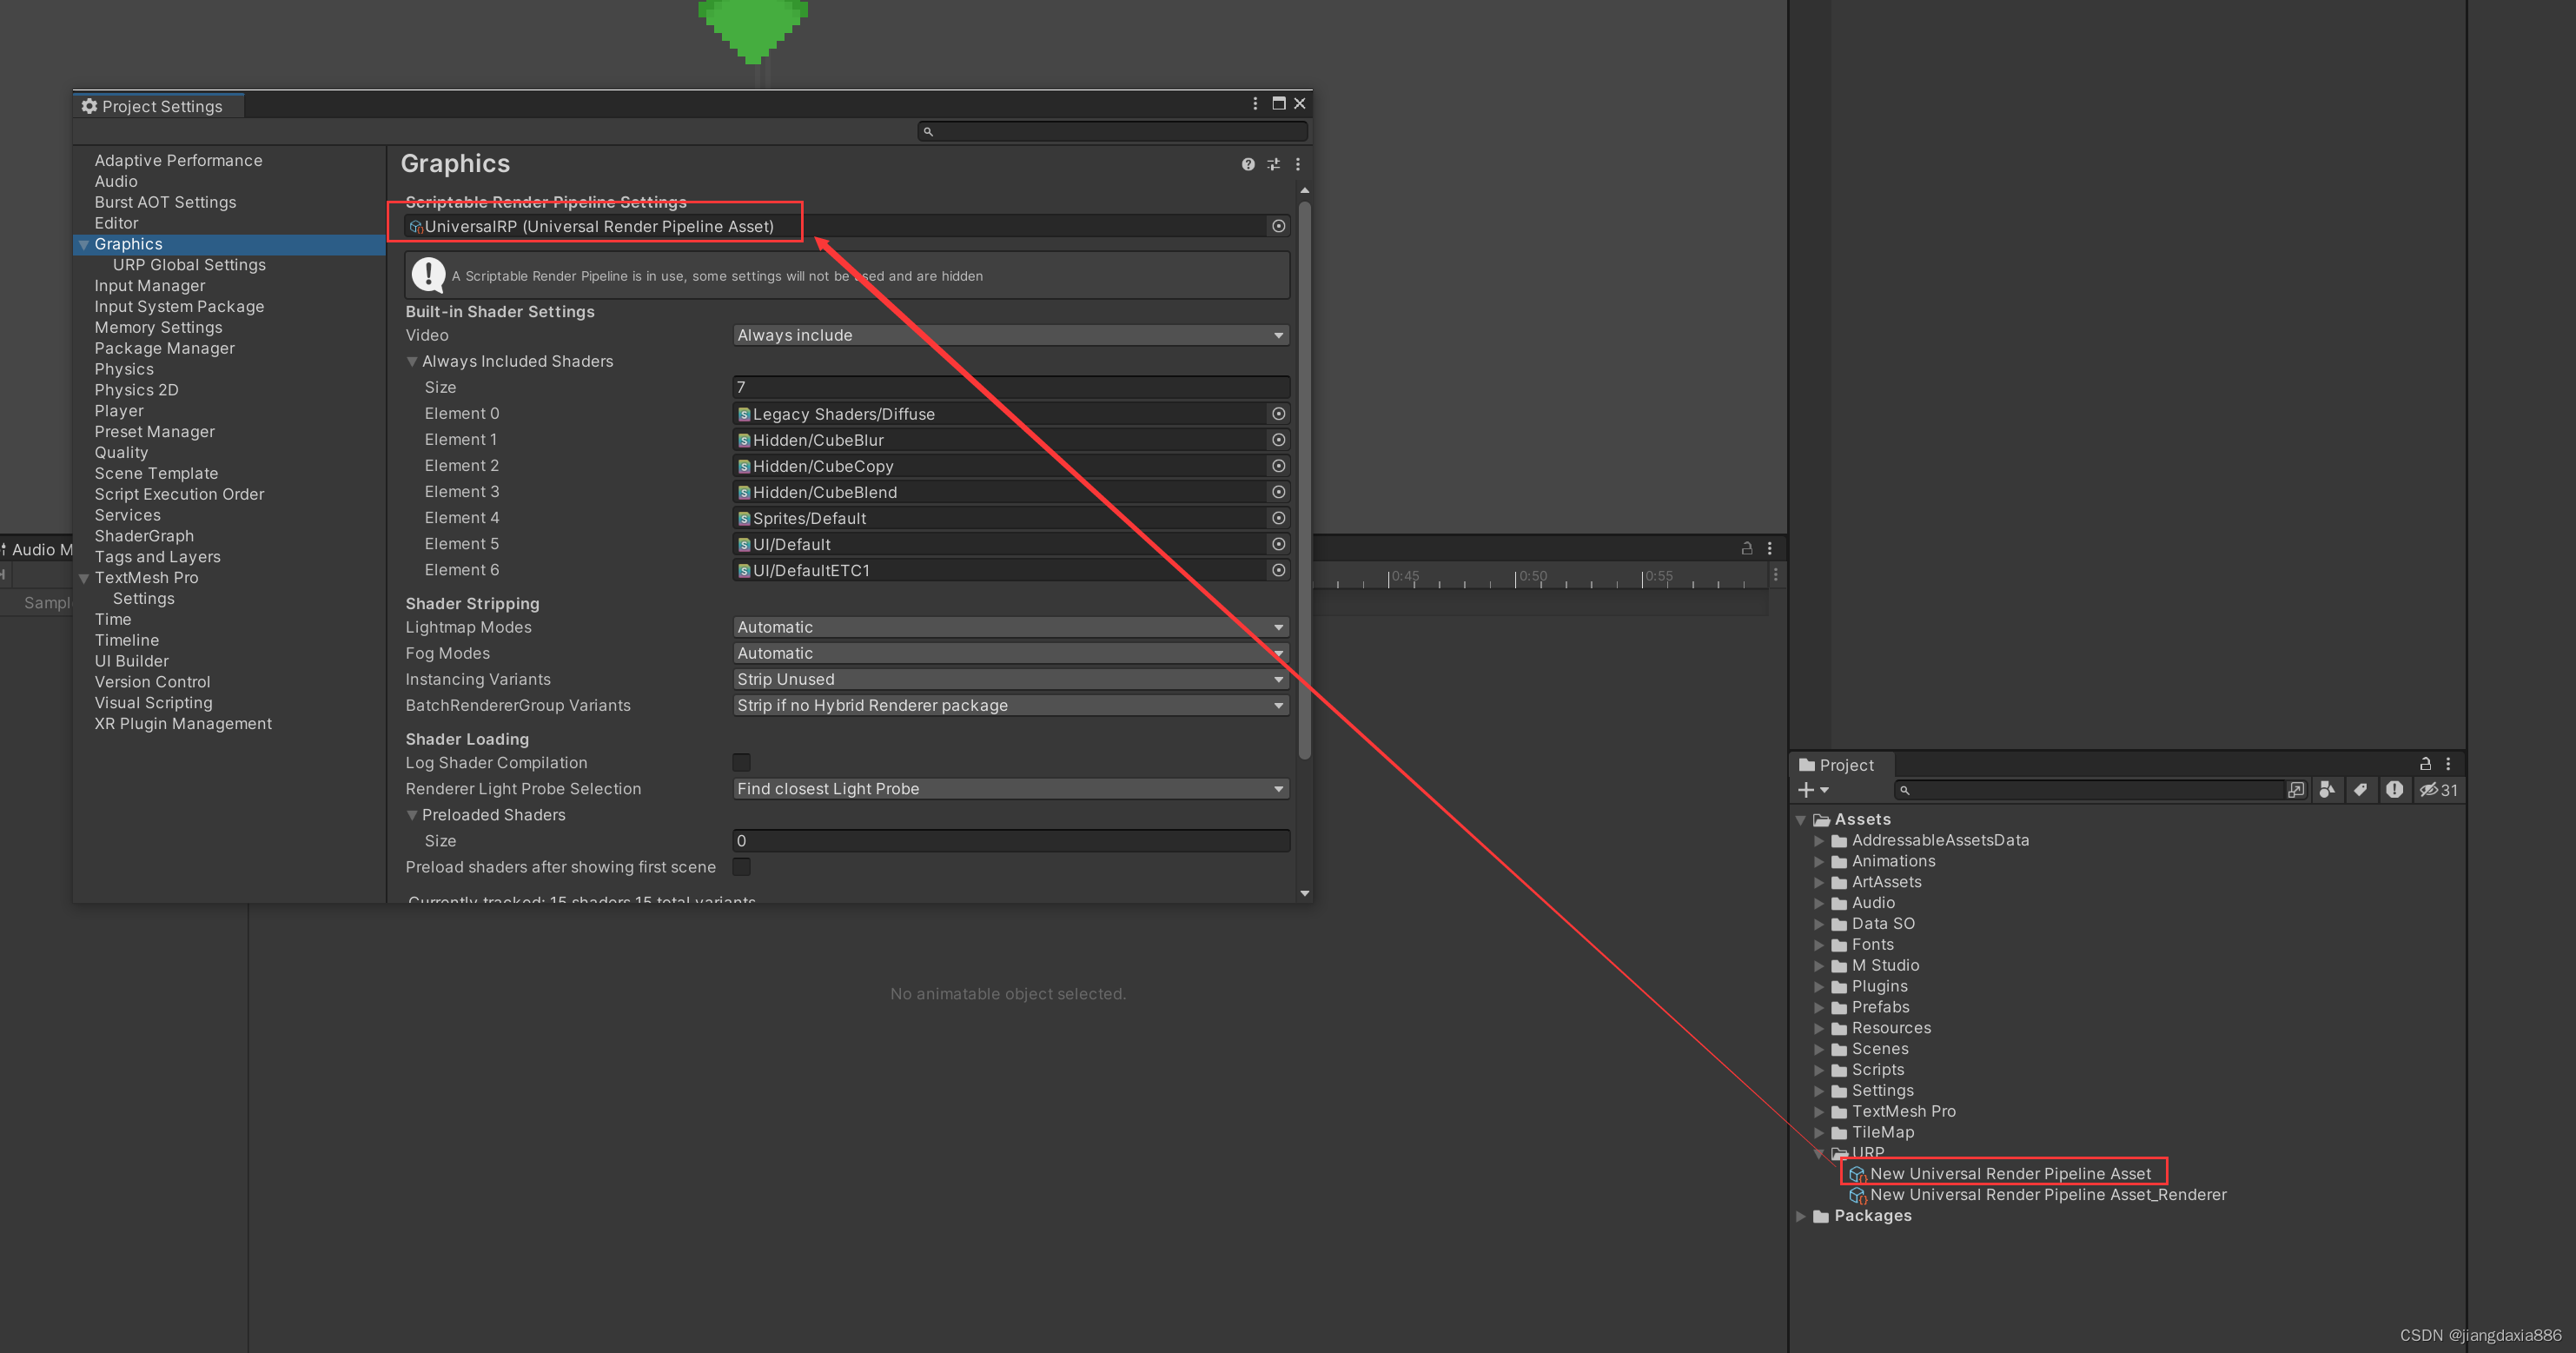
Task: Open the Instancing Variants dropdown
Action: click(1010, 679)
